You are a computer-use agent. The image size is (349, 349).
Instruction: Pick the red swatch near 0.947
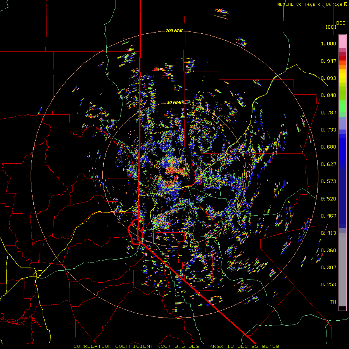point(342,58)
